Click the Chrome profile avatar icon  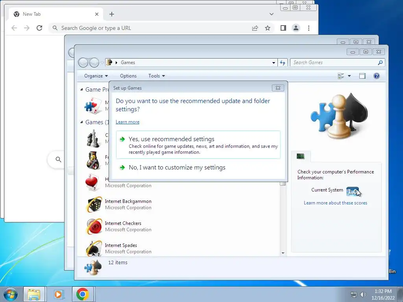pos(296,28)
